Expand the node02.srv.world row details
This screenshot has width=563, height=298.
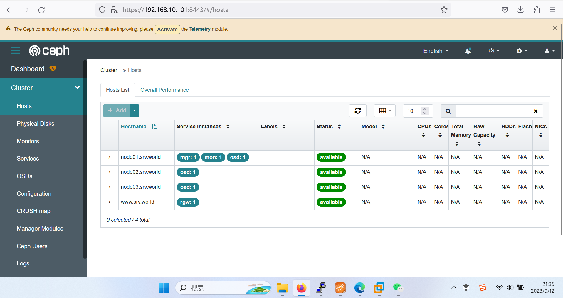point(110,172)
